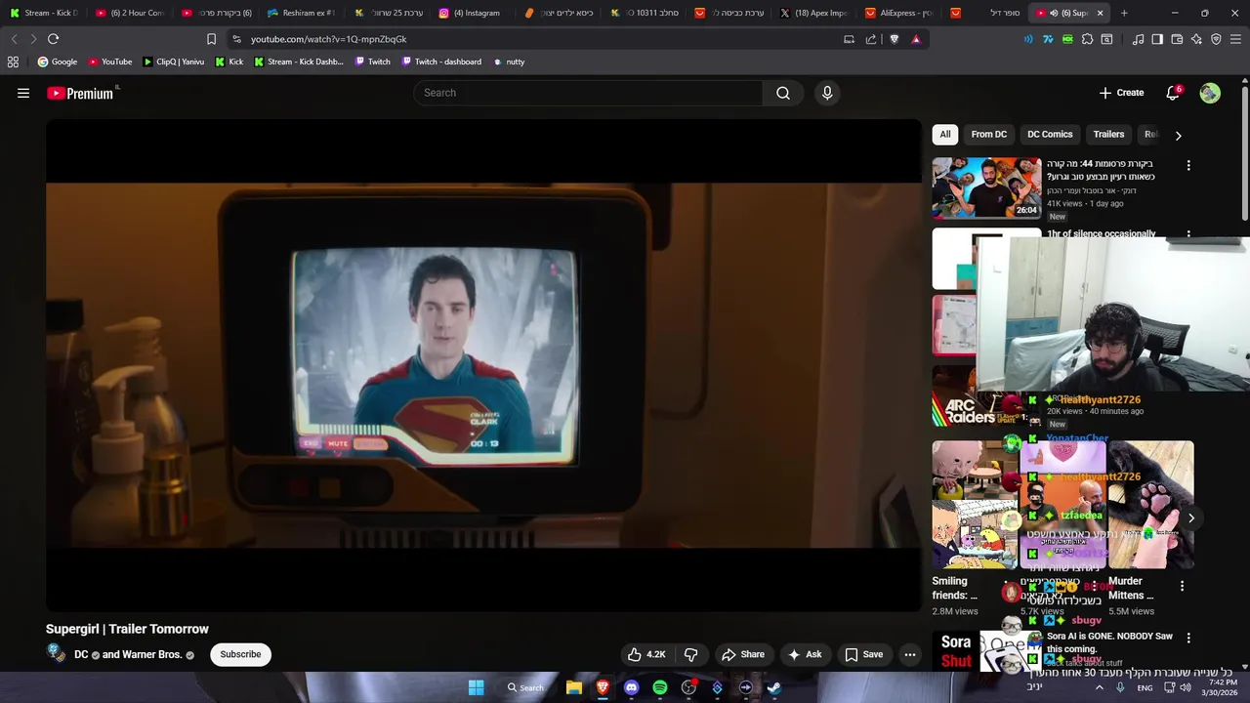
Task: Open Discord from the taskbar
Action: 631,687
